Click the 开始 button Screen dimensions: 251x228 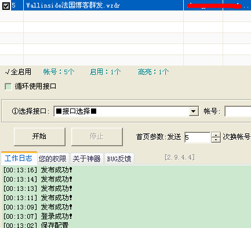[39, 136]
